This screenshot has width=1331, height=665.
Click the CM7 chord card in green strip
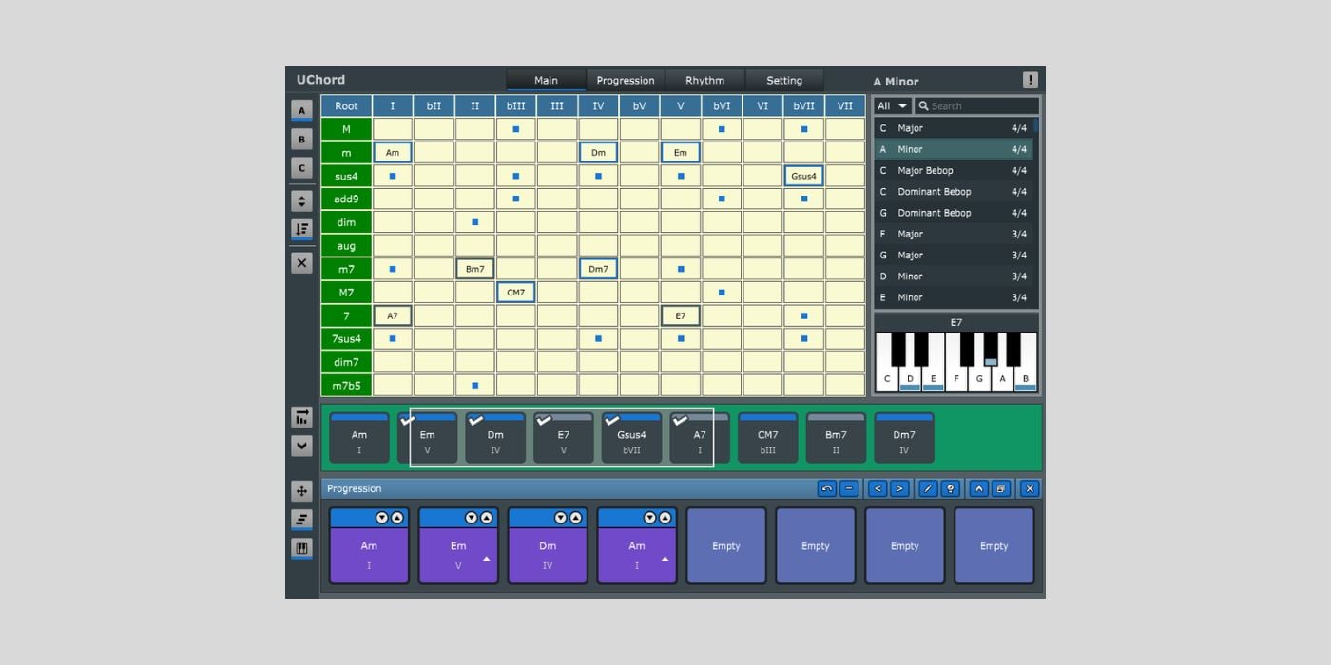(x=767, y=438)
